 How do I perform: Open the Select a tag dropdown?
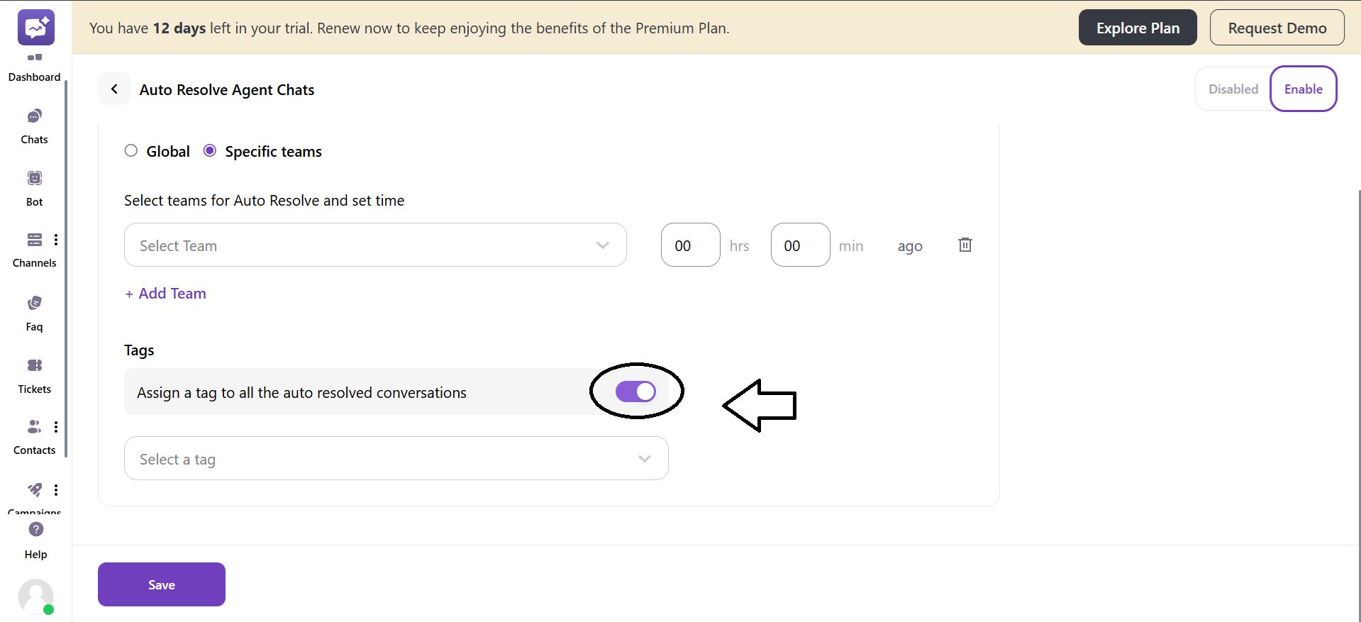(x=396, y=458)
